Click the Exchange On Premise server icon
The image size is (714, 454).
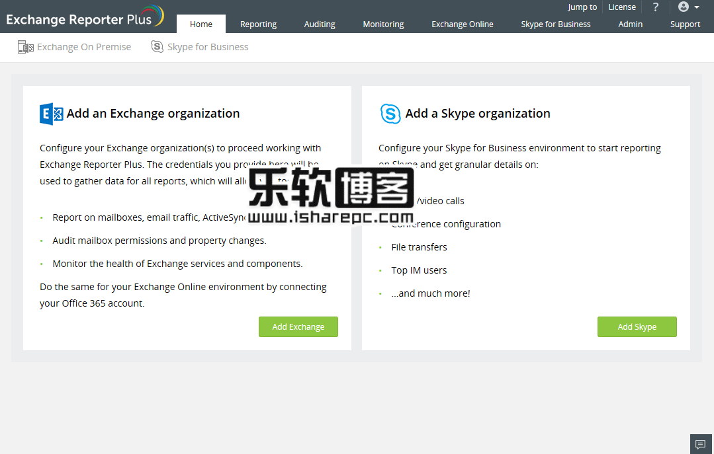click(x=26, y=47)
